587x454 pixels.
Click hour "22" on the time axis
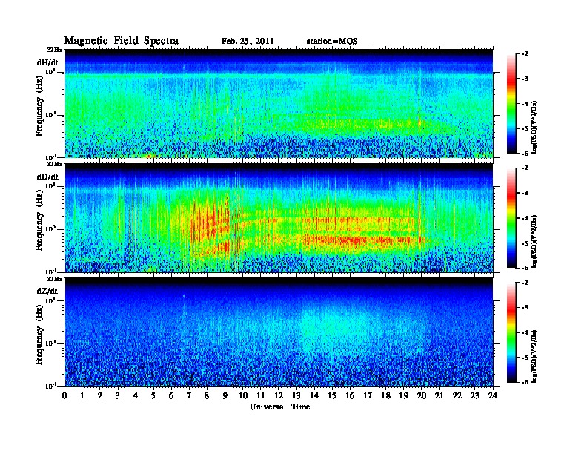(x=457, y=395)
